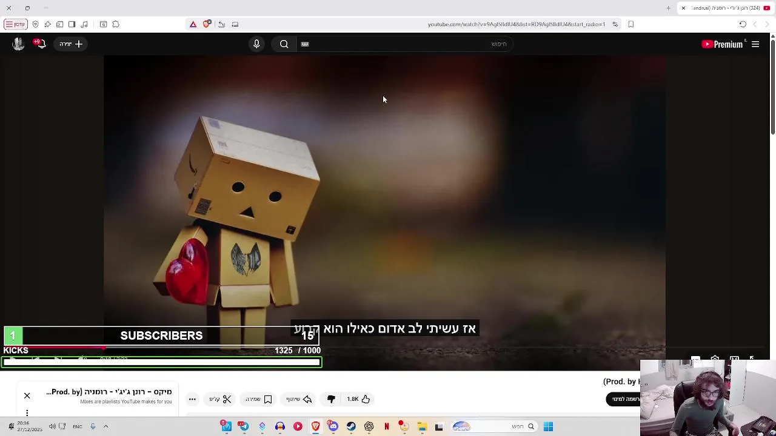This screenshot has width=776, height=436.
Task: Open YouTube notifications bell
Action: pos(40,44)
